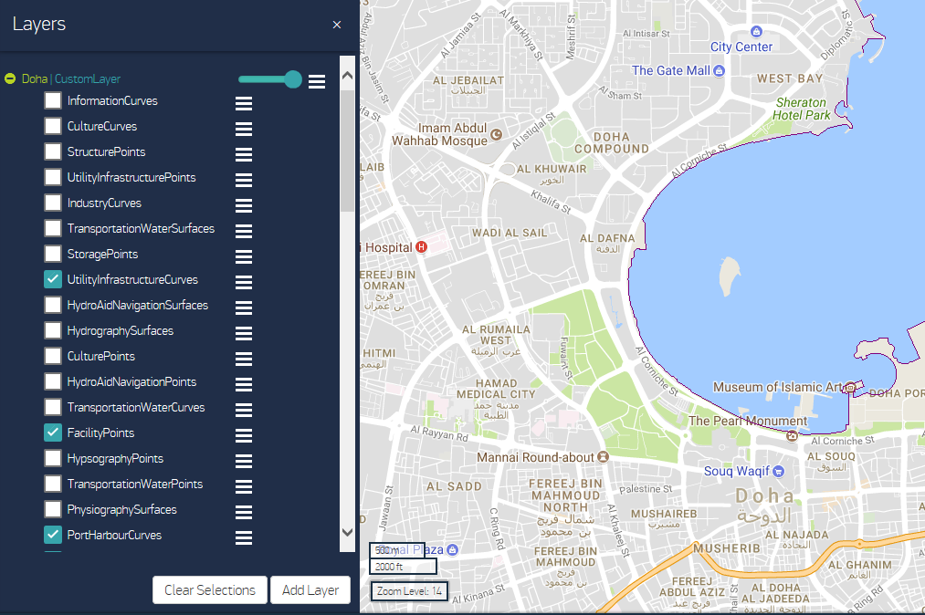
Task: Click the Add Layer button
Action: click(x=310, y=590)
